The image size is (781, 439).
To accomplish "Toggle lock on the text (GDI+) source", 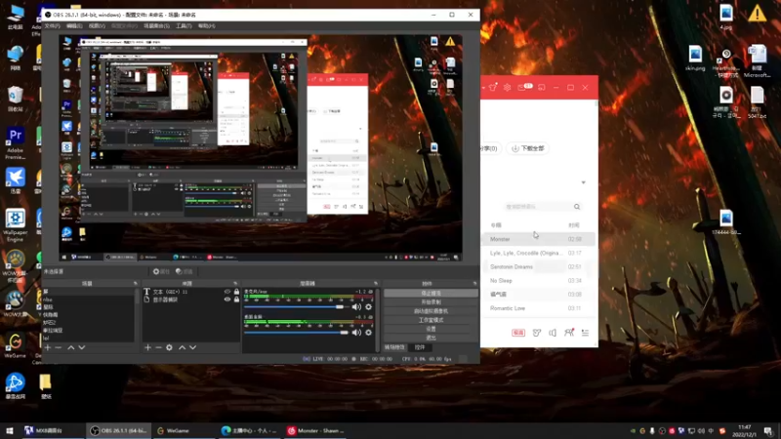I will pos(236,292).
